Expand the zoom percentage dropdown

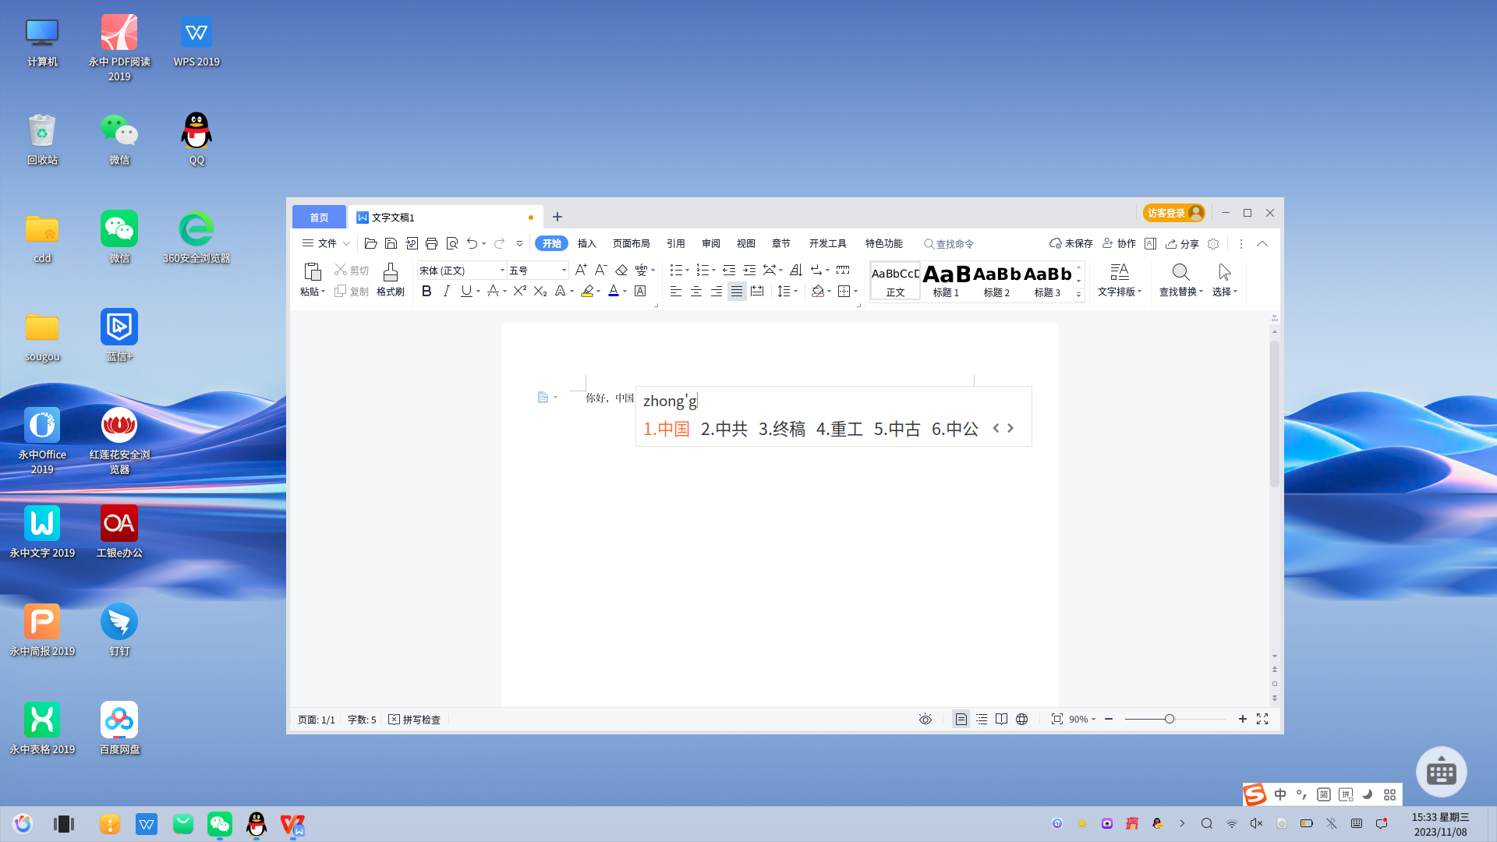1082,719
